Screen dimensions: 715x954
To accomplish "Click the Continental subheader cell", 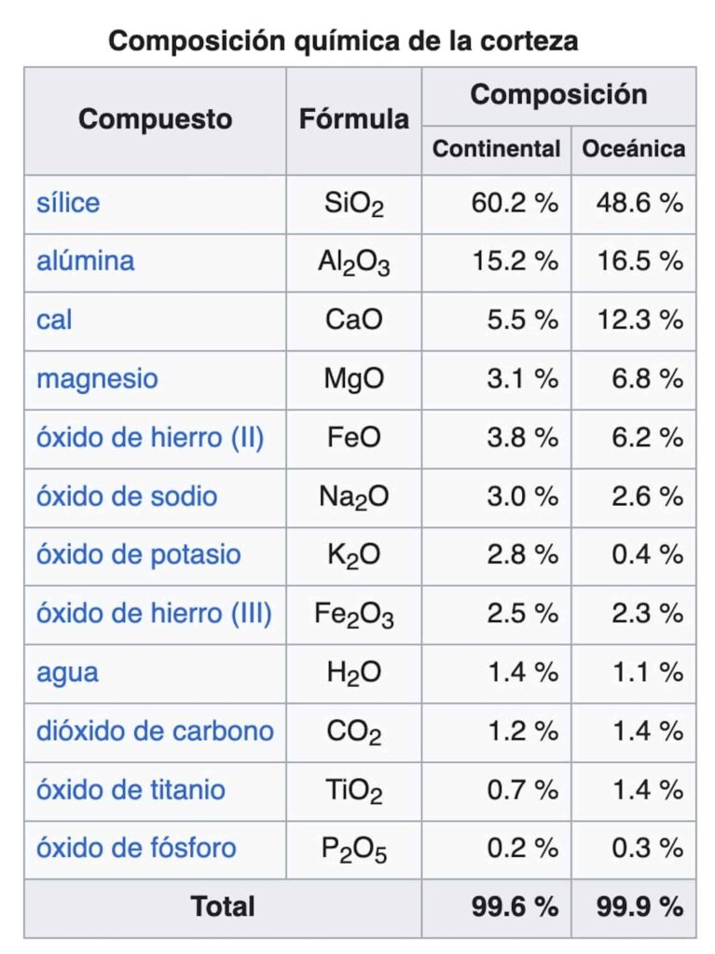I will pyautogui.click(x=496, y=149).
